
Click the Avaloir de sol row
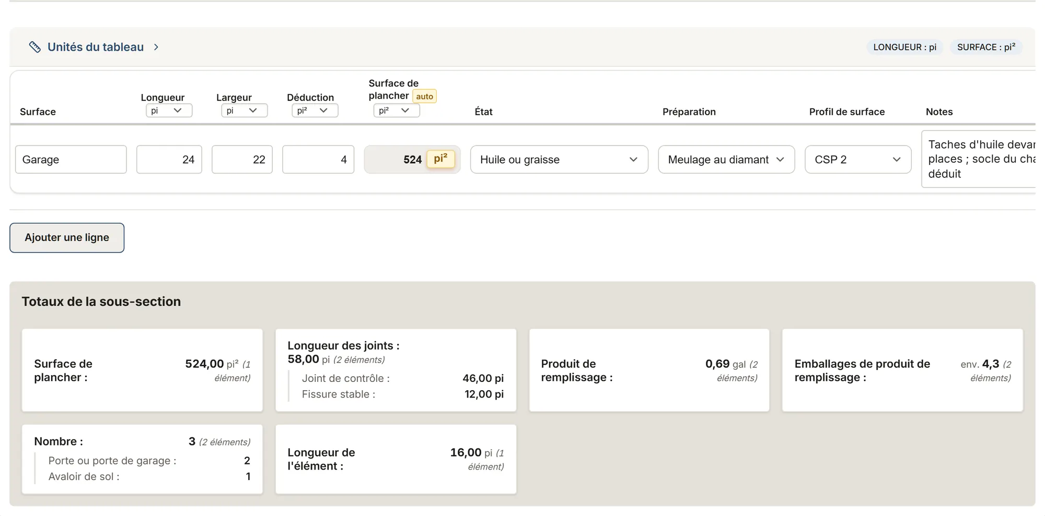pos(149,476)
